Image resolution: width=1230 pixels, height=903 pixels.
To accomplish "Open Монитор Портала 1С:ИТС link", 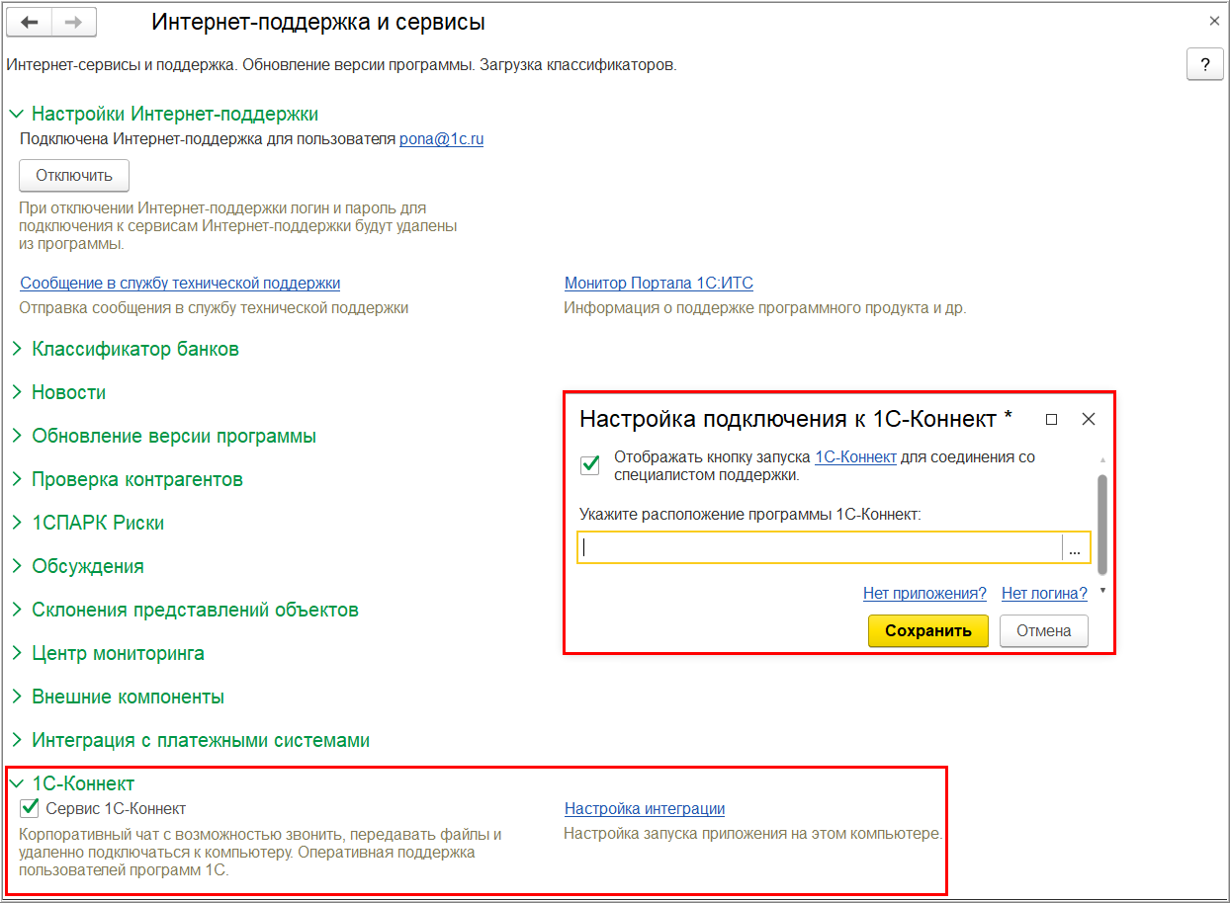I will [x=659, y=283].
